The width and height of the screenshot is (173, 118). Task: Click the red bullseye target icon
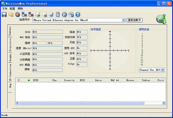coord(18,15)
